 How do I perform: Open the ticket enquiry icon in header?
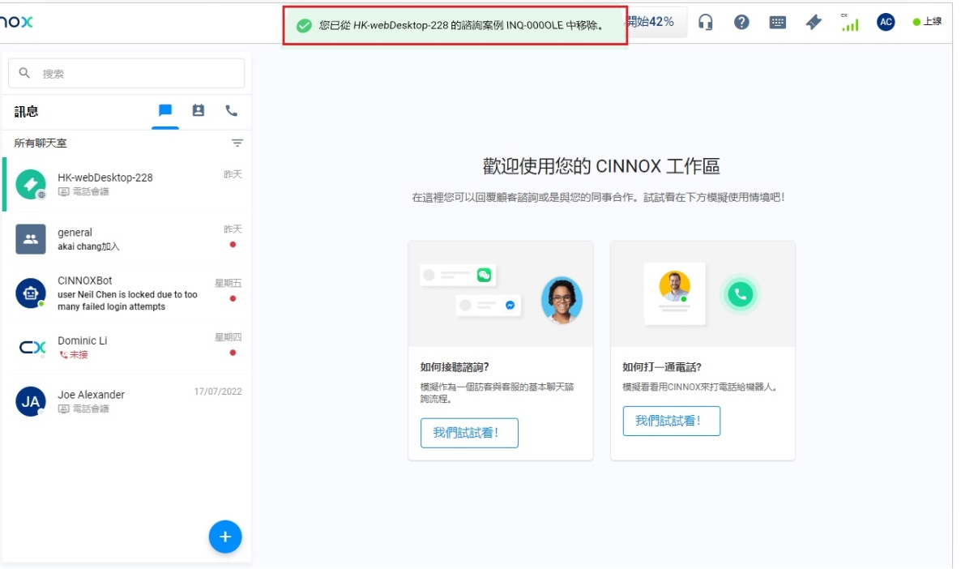814,23
